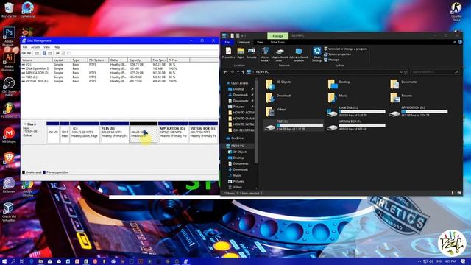
Task: Open the View menu in Disk Management
Action: 46,47
